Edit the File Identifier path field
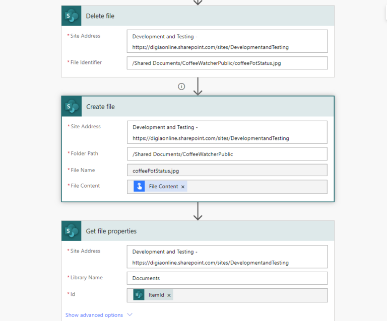The image size is (387, 321). click(227, 63)
